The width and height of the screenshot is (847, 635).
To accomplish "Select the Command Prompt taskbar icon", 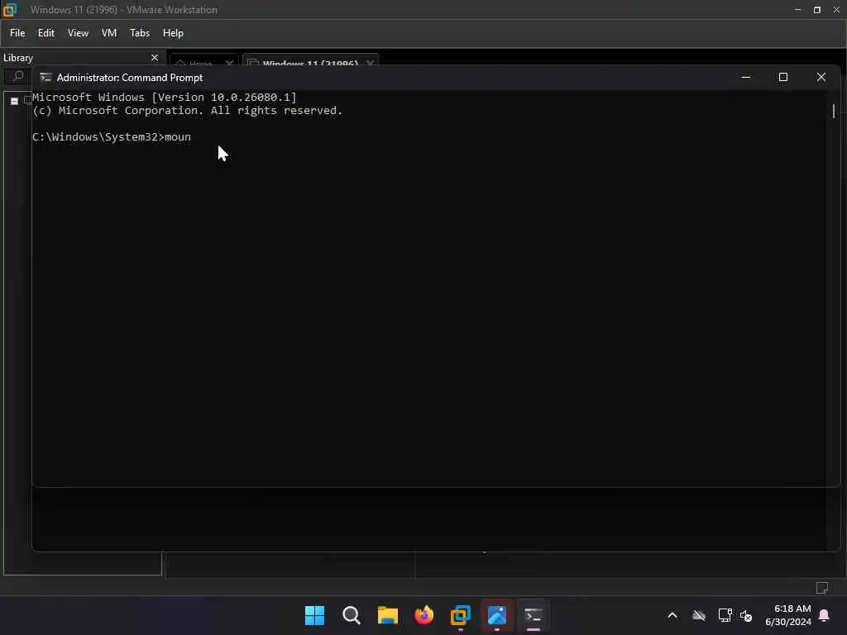I will tap(534, 615).
